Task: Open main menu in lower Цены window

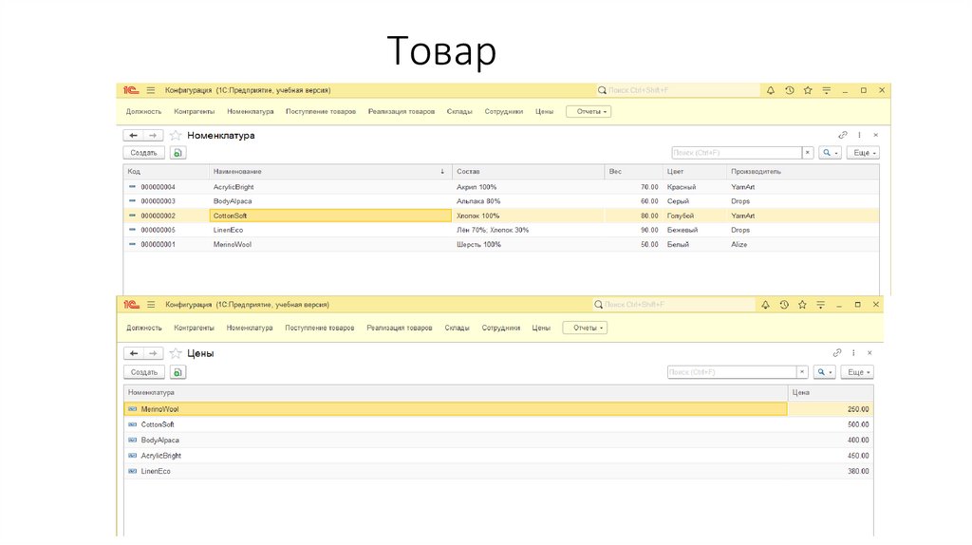Action: point(151,305)
